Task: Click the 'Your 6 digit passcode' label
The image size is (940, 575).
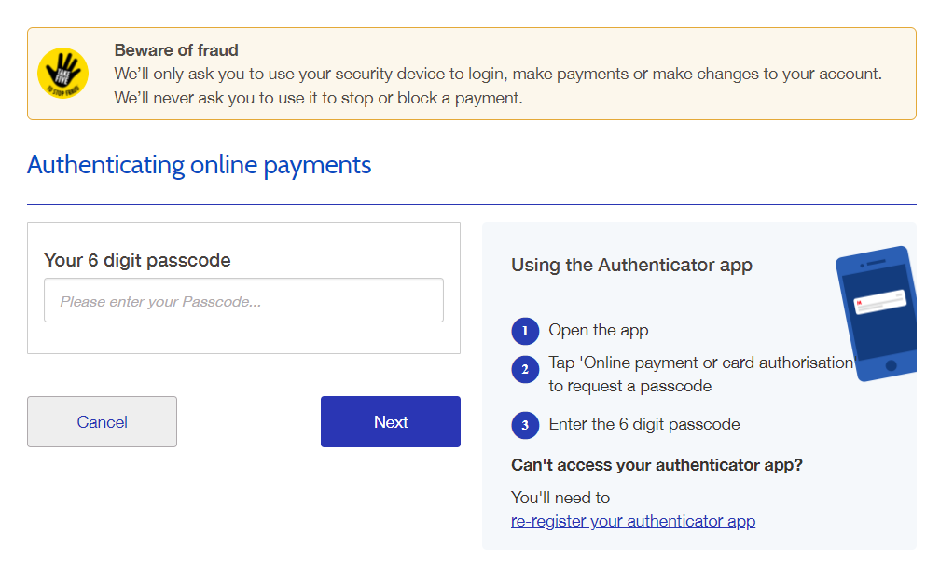Action: 137,260
